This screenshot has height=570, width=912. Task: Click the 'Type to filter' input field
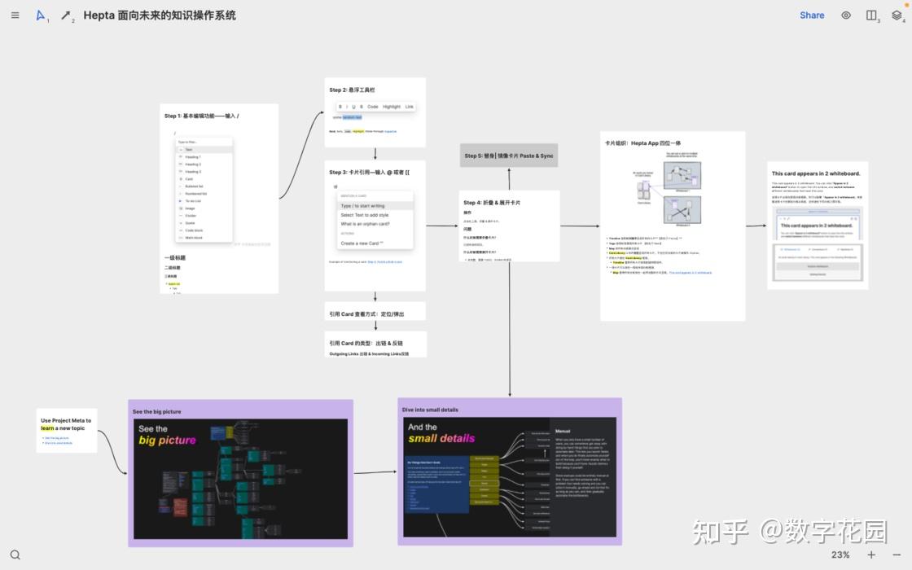pyautogui.click(x=187, y=142)
